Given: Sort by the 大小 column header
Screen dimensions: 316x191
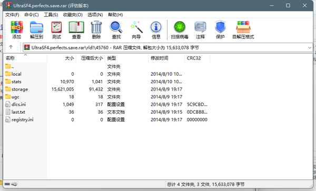Looking at the screenshot, I should 62,58.
